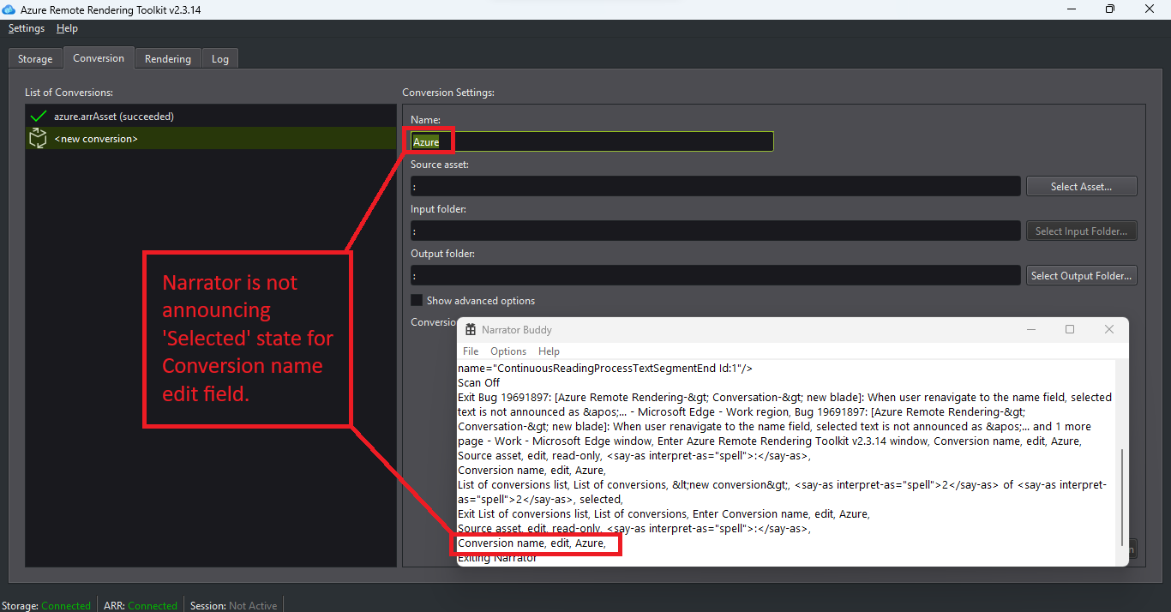The height and width of the screenshot is (612, 1171).
Task: Click ARR: Connected status text
Action: coord(141,605)
